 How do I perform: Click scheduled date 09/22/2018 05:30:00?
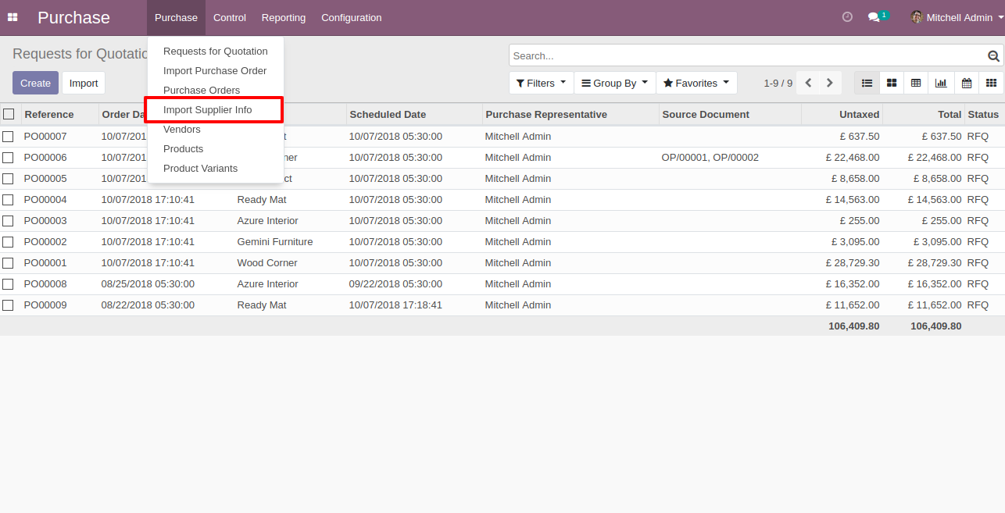click(x=395, y=284)
